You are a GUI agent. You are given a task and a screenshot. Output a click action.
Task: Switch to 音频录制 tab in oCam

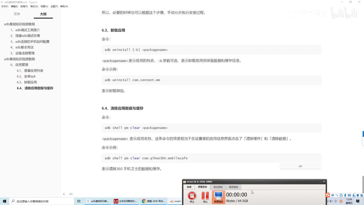click(233, 187)
